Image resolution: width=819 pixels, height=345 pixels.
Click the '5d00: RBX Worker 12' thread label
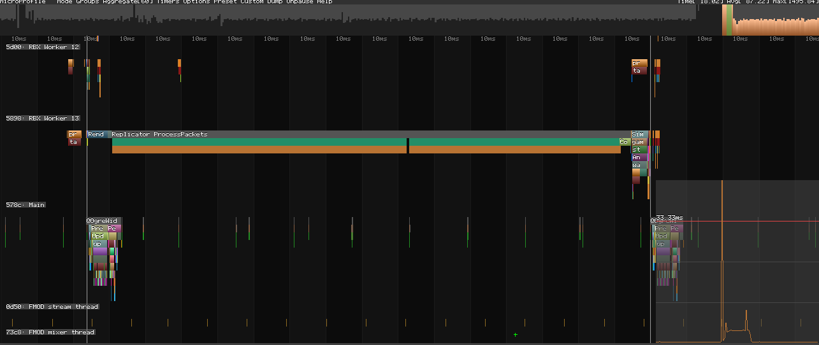point(43,47)
